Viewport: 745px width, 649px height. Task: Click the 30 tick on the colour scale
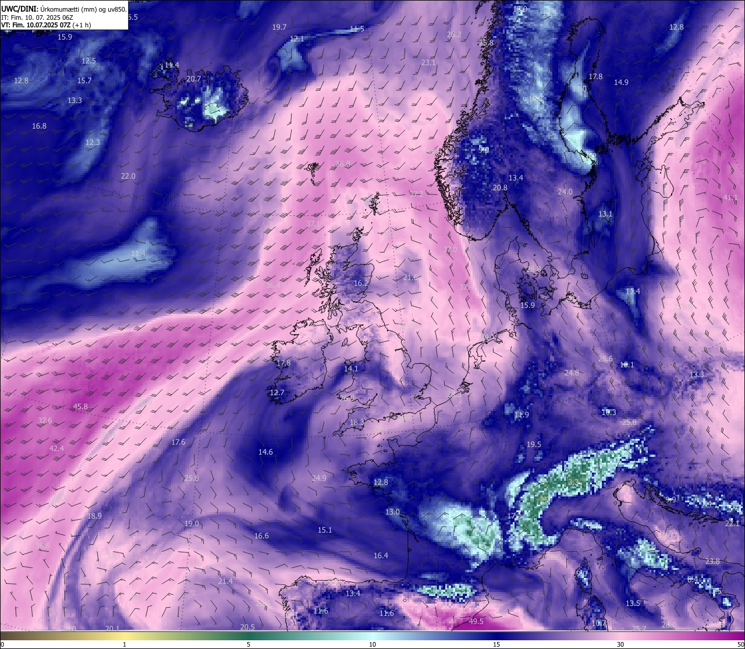click(x=620, y=644)
